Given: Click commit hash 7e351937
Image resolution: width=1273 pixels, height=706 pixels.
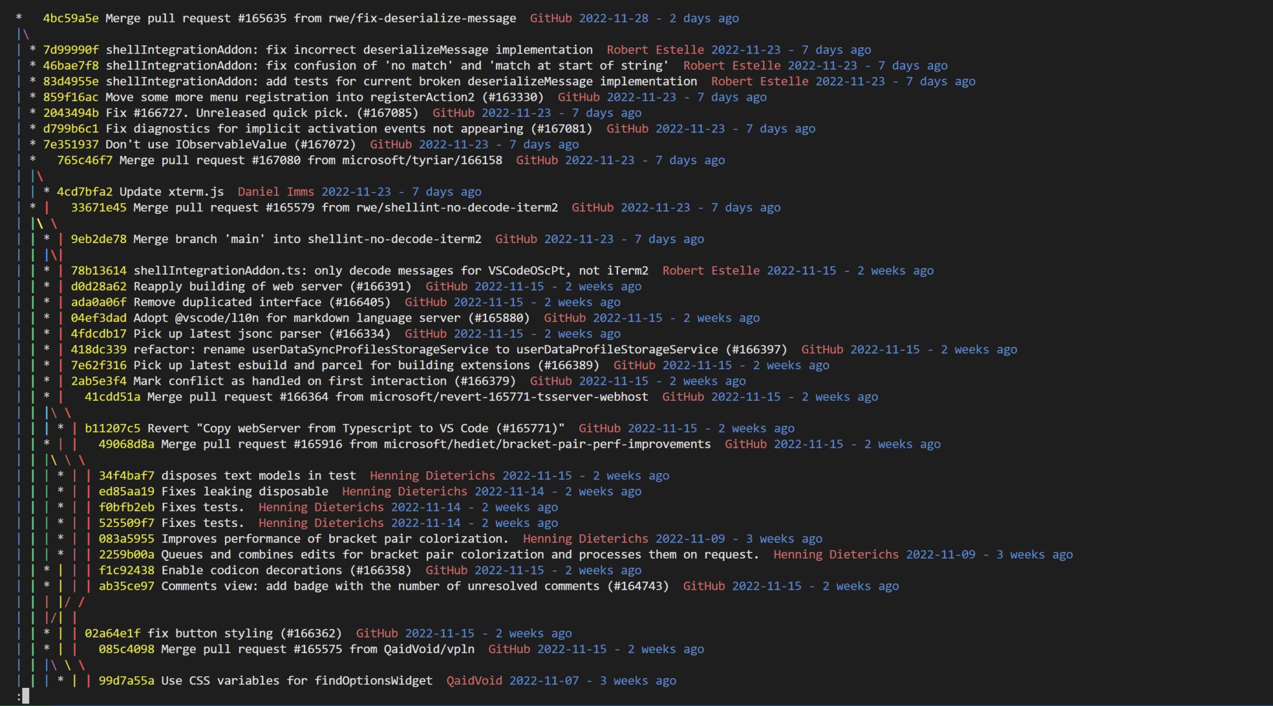Looking at the screenshot, I should [70, 144].
